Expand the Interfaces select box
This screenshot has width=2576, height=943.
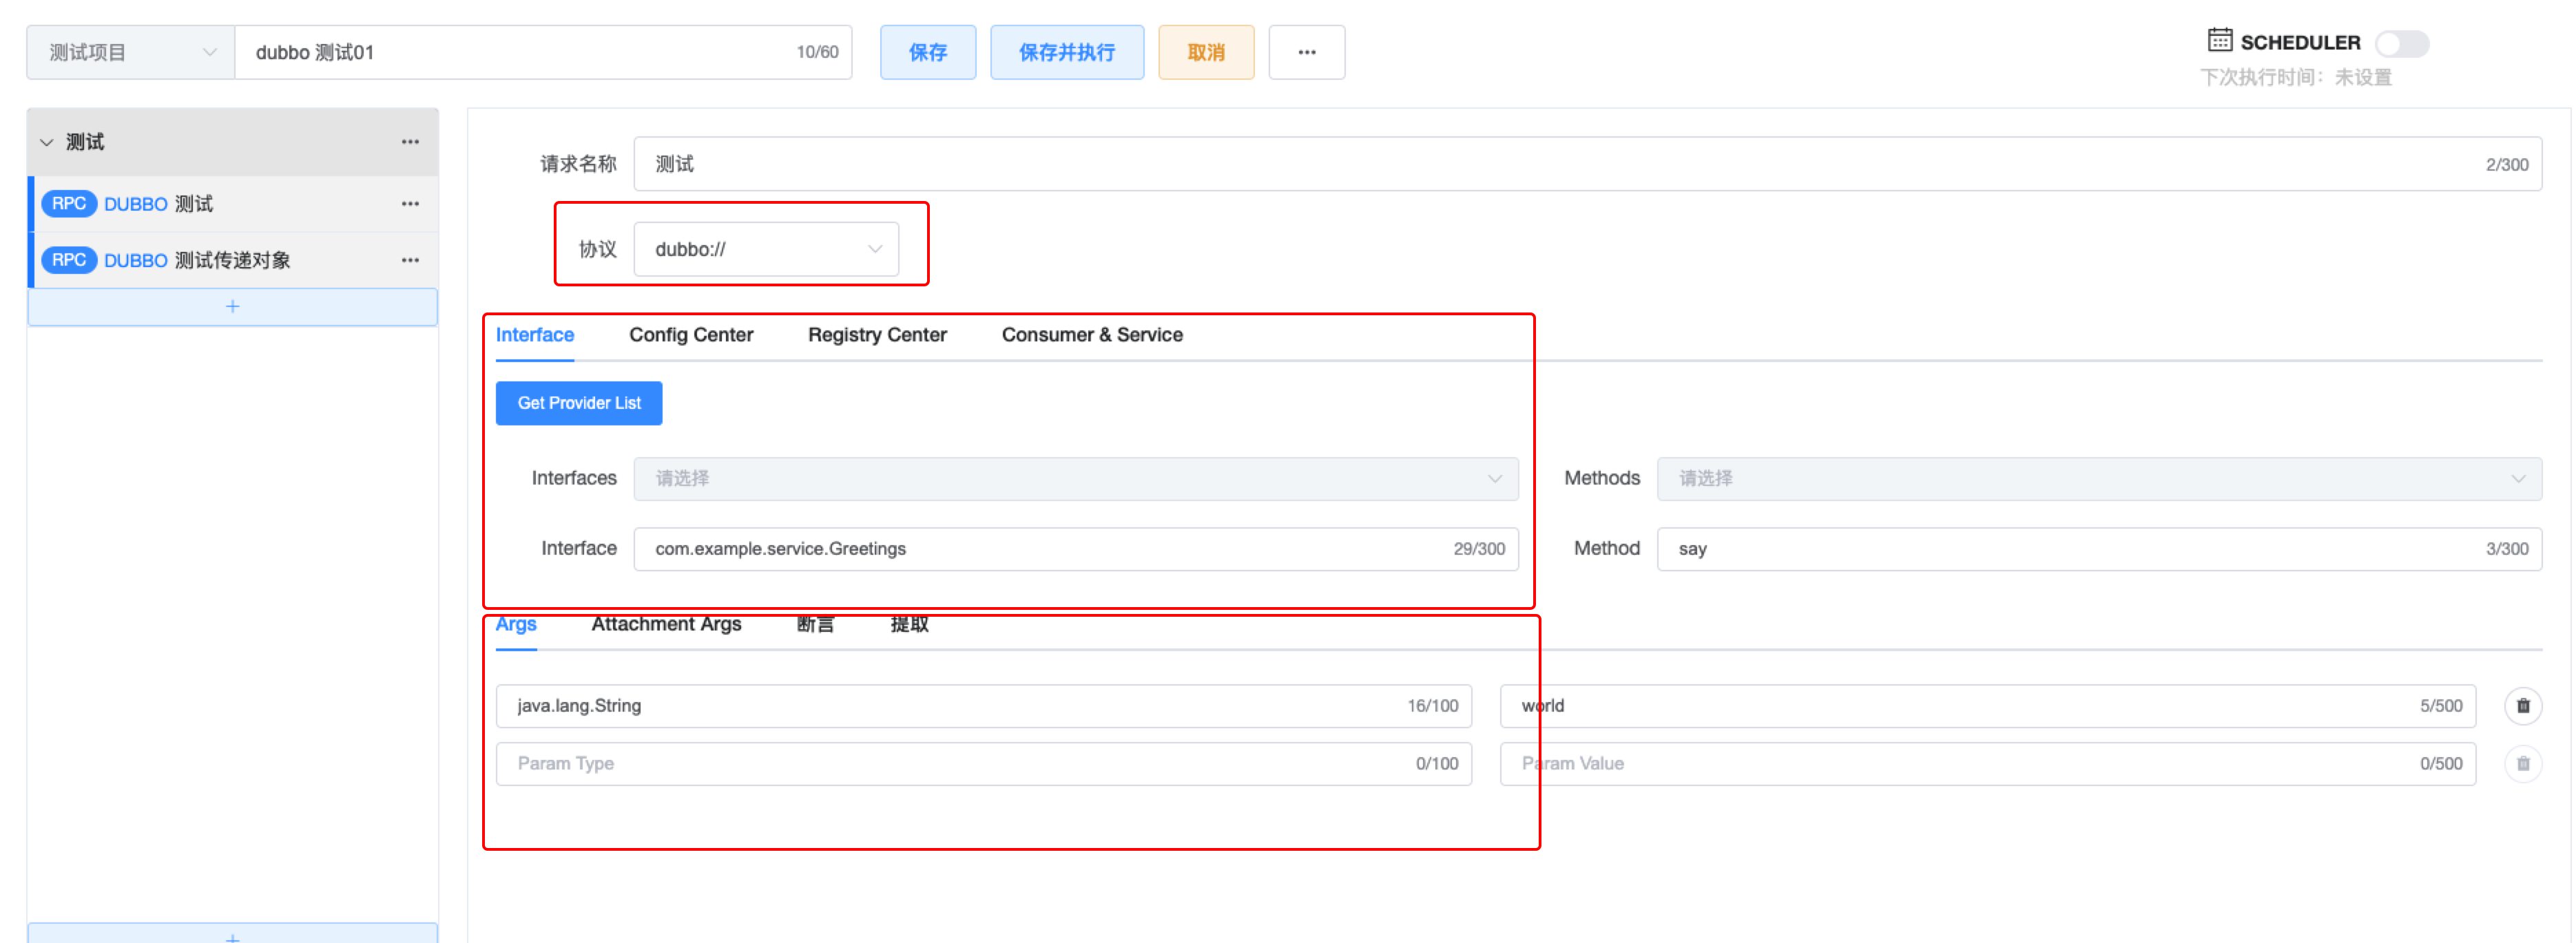point(1075,478)
